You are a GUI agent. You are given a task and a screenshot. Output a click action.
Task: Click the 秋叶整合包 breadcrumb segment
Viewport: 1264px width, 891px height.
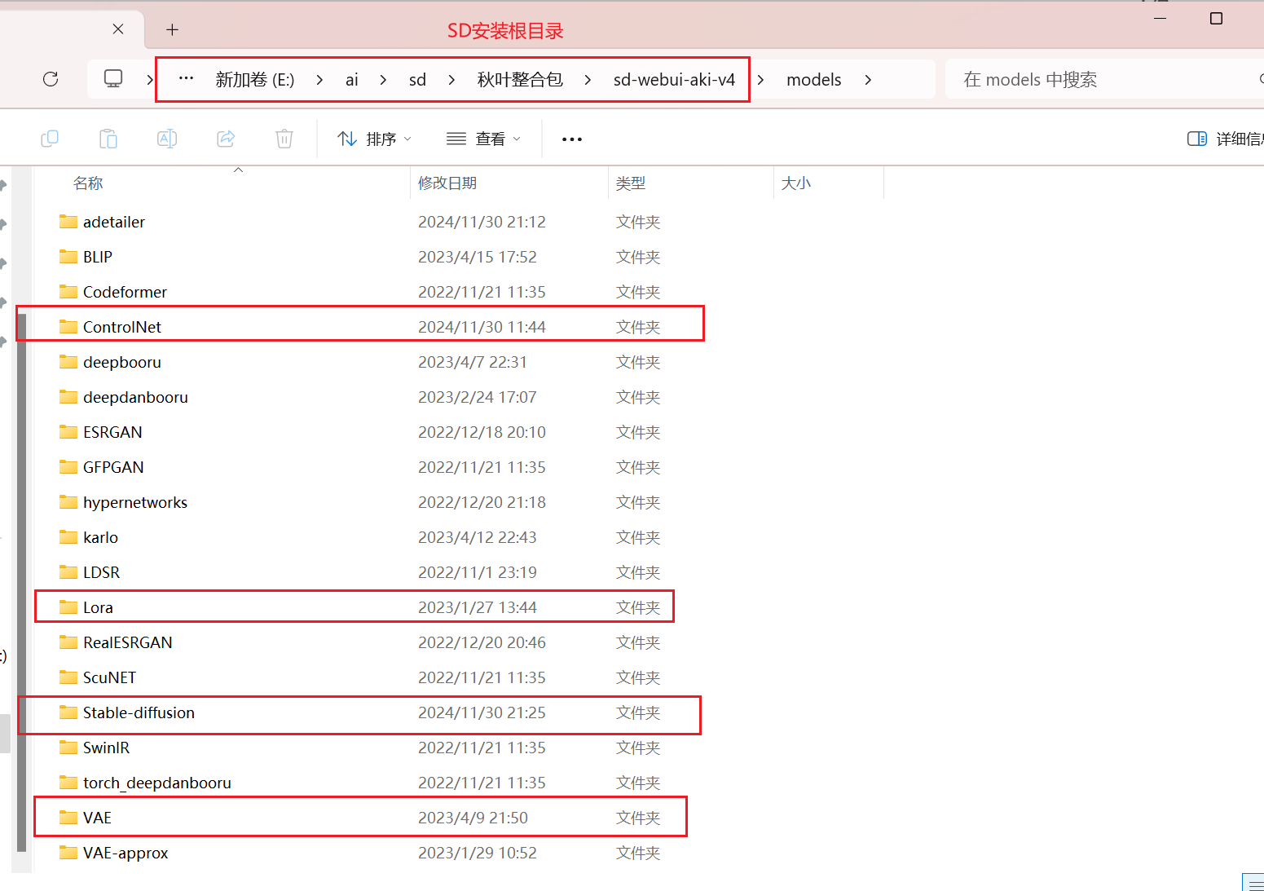point(520,80)
